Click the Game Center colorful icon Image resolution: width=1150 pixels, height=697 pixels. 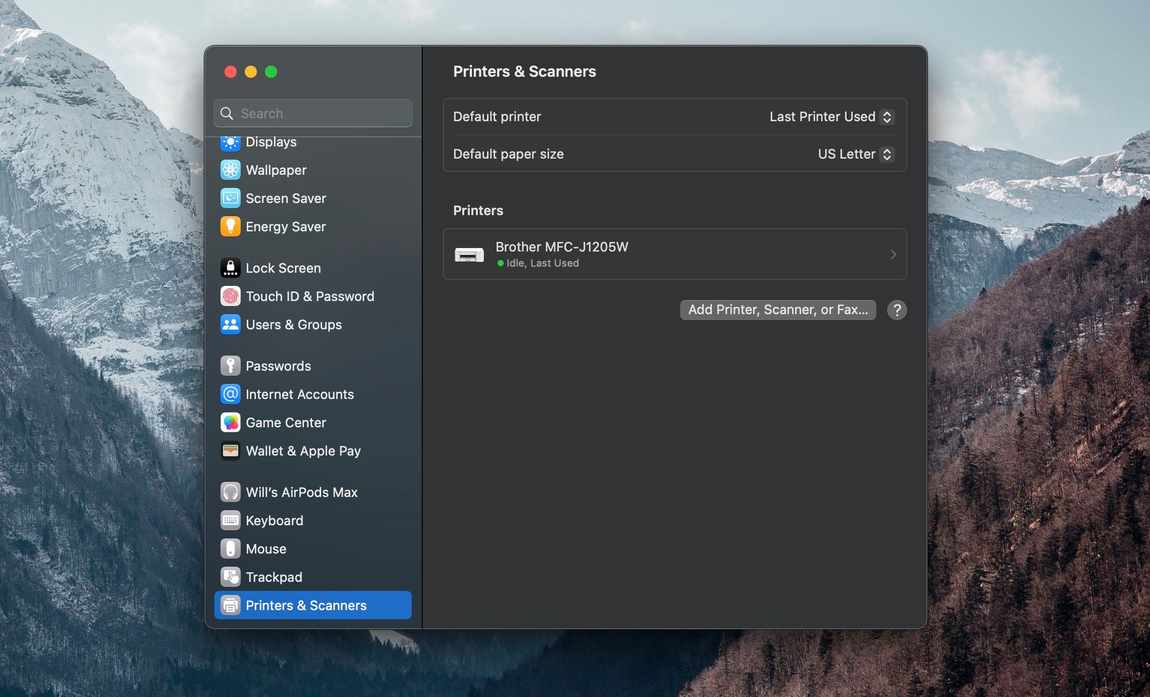click(231, 423)
